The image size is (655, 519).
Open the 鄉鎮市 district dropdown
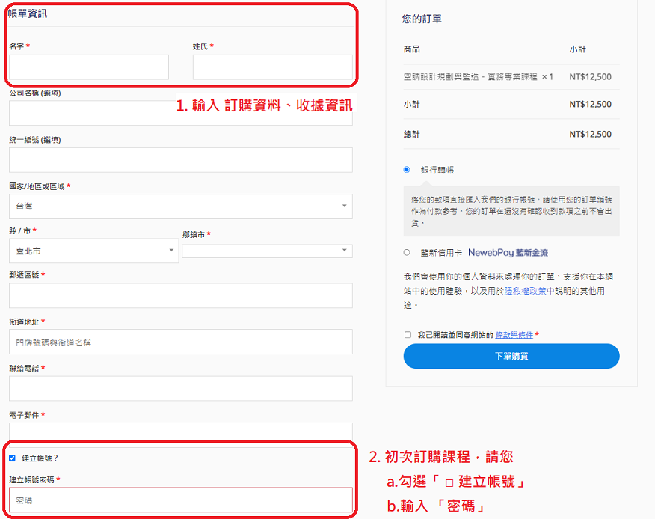click(x=267, y=251)
